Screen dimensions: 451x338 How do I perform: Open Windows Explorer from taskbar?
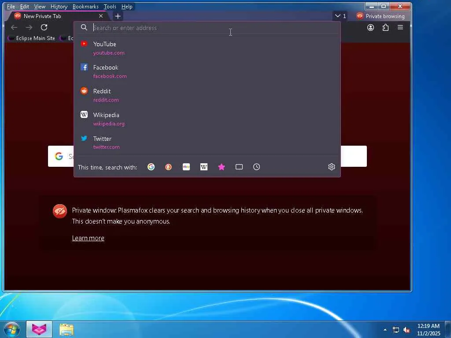click(67, 329)
